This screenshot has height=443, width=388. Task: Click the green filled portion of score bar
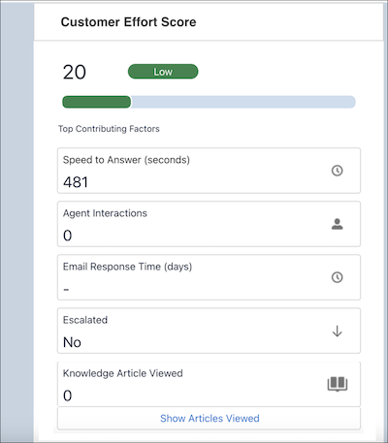[96, 102]
